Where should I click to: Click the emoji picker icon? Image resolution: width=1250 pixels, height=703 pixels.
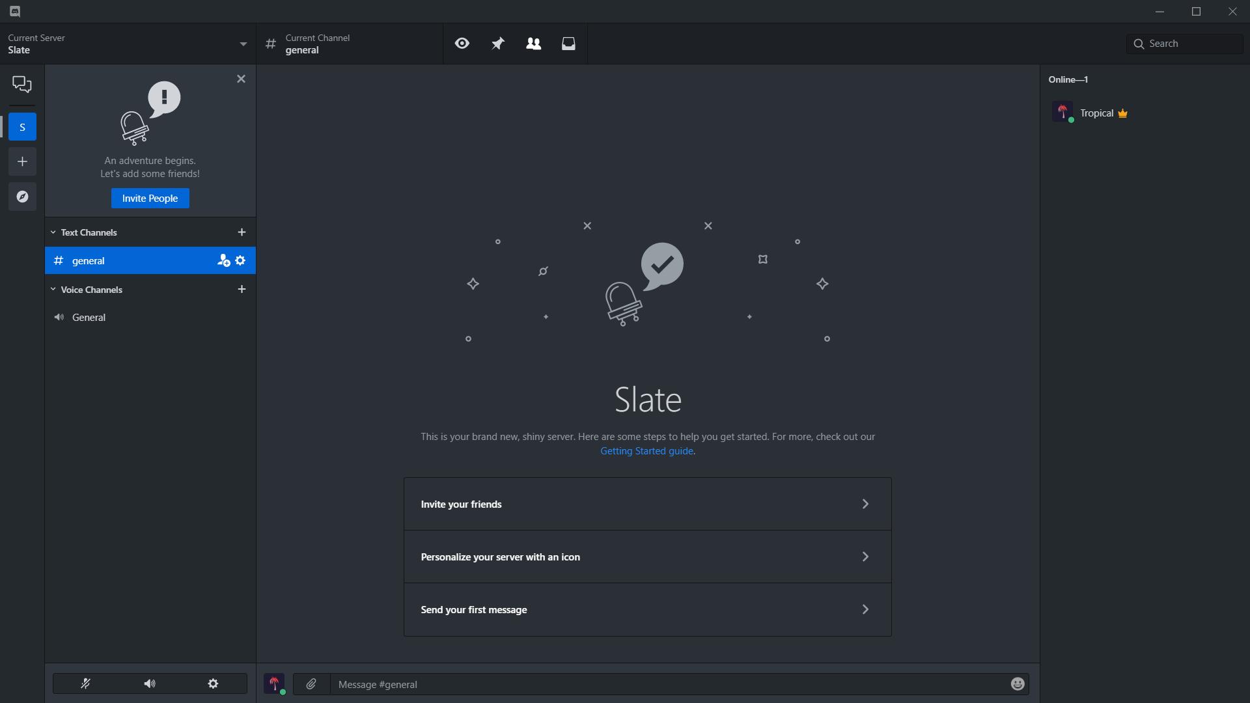pyautogui.click(x=1018, y=684)
